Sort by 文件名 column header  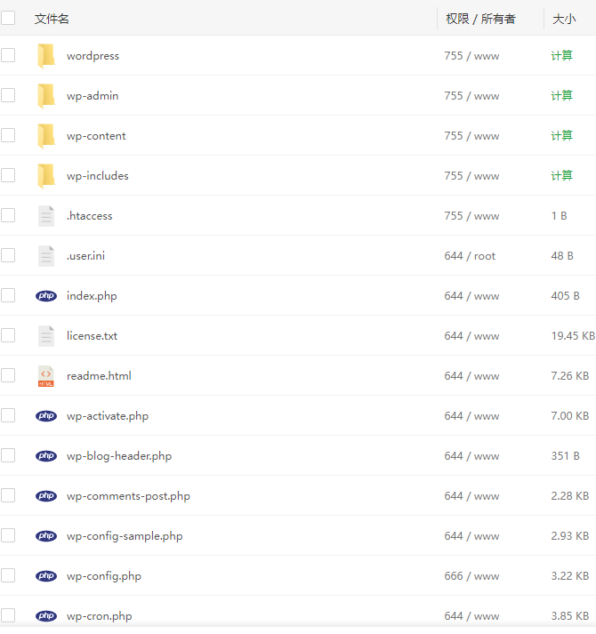(x=52, y=19)
